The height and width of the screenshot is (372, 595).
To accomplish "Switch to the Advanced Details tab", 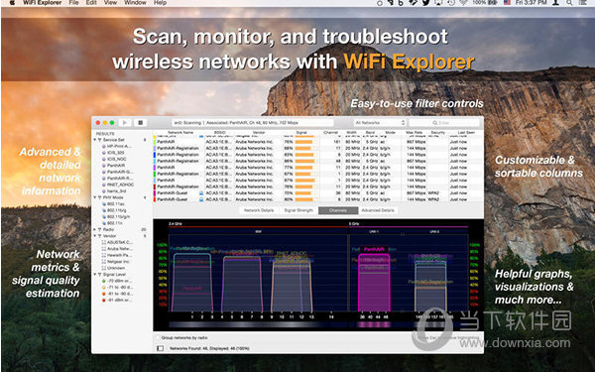I will pyautogui.click(x=378, y=210).
